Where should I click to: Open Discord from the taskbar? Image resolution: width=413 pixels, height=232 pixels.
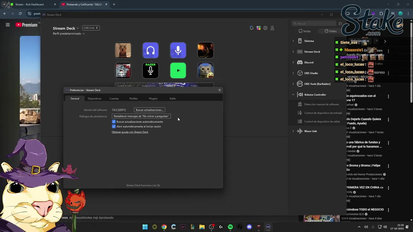point(249,227)
